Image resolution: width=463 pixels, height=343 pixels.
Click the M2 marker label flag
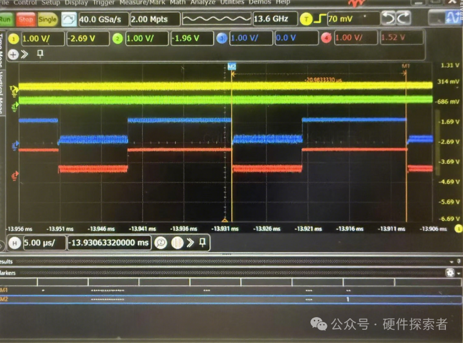pyautogui.click(x=232, y=67)
